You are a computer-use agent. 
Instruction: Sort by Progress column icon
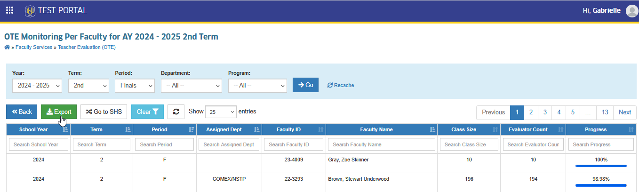[631, 129]
